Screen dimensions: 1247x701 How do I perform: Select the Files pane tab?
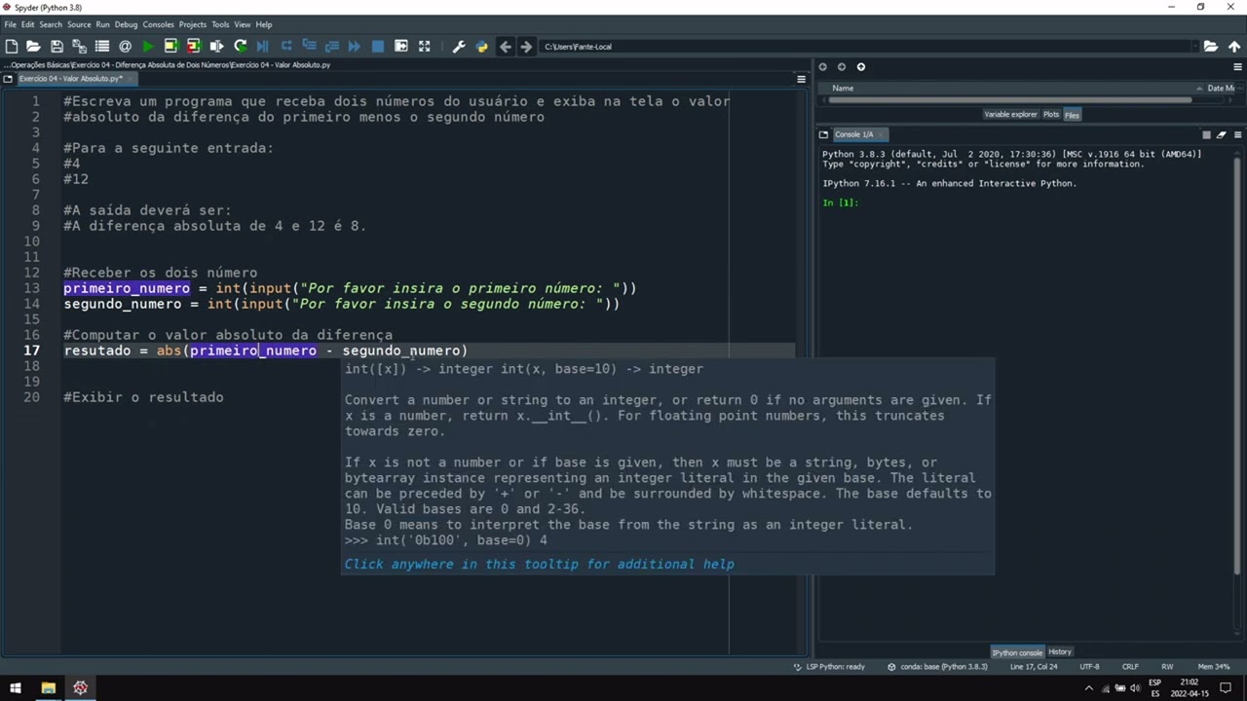(1072, 115)
